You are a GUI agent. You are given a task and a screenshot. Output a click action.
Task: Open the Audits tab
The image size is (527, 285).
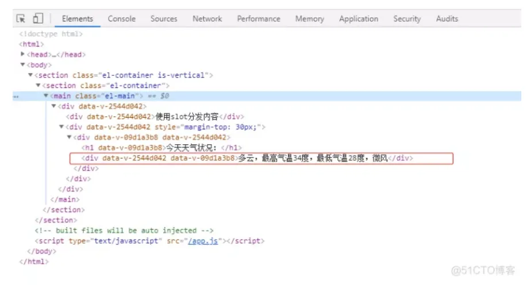447,19
